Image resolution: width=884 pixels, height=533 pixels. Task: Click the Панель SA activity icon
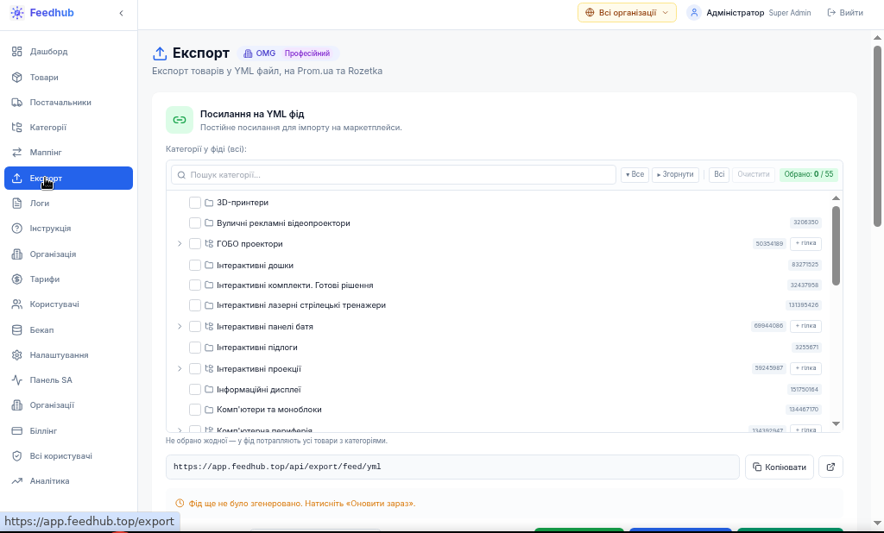click(17, 379)
